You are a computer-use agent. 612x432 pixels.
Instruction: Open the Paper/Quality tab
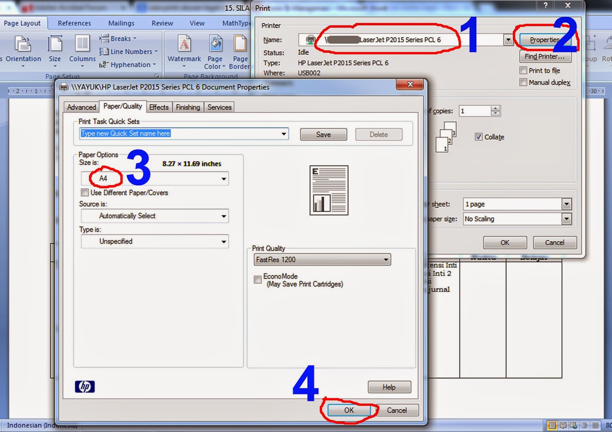pyautogui.click(x=122, y=107)
